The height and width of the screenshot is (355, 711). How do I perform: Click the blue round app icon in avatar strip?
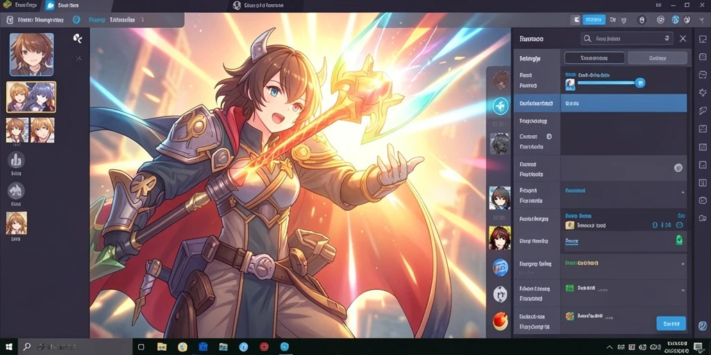[x=500, y=268]
